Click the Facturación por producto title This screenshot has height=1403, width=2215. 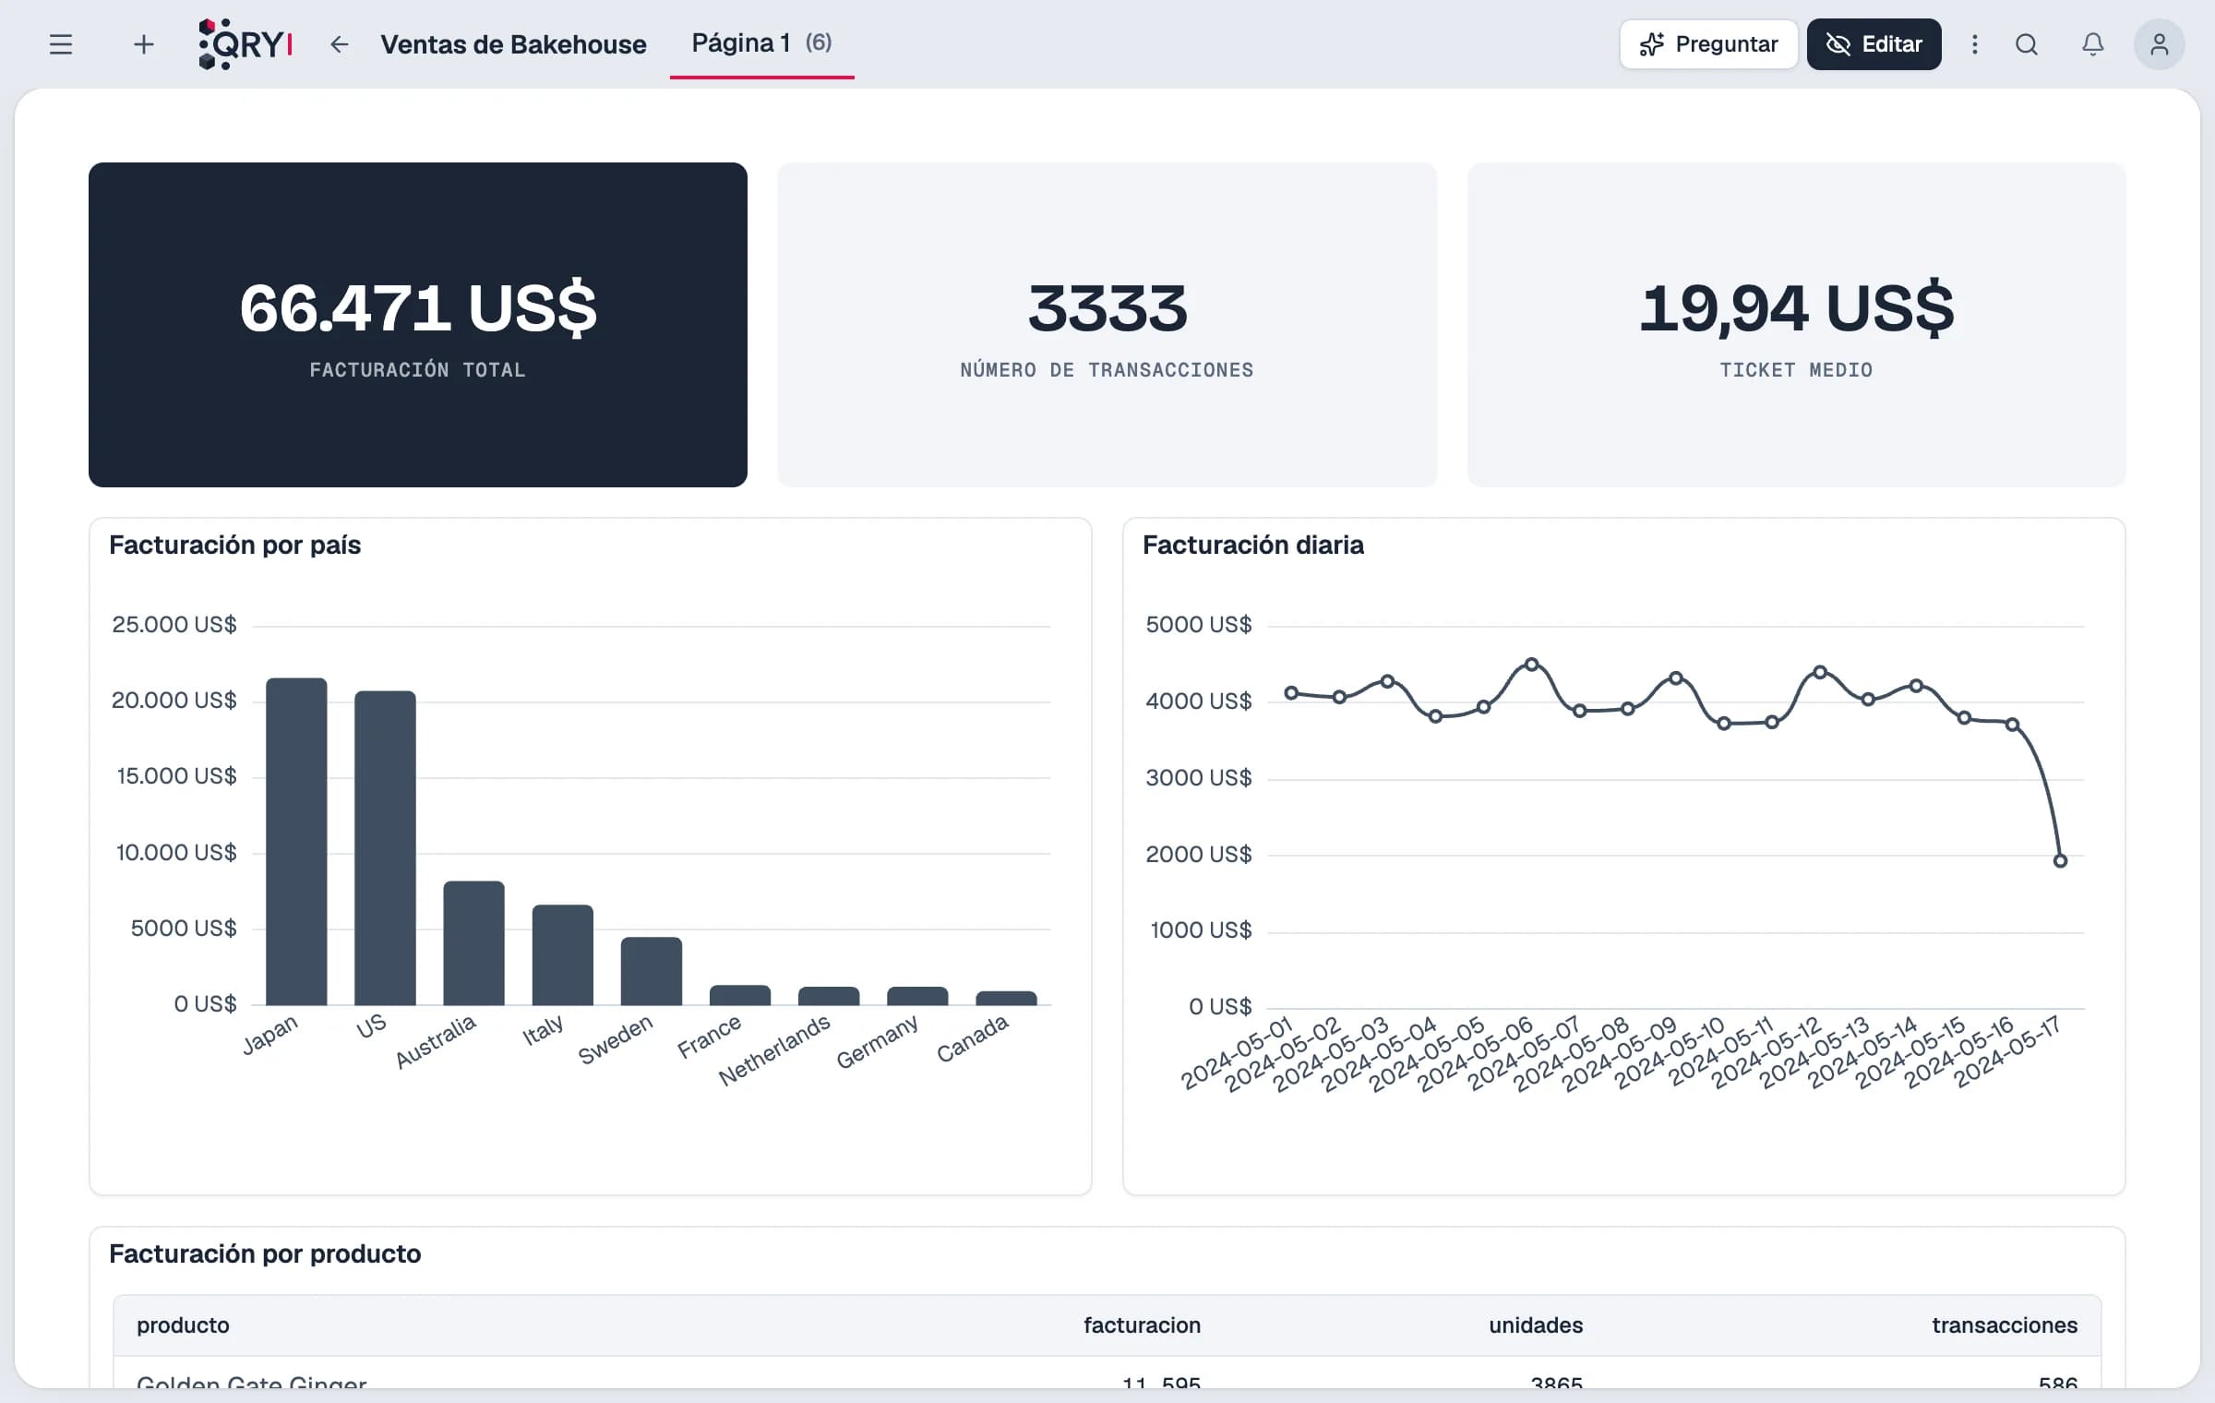[x=265, y=1254]
